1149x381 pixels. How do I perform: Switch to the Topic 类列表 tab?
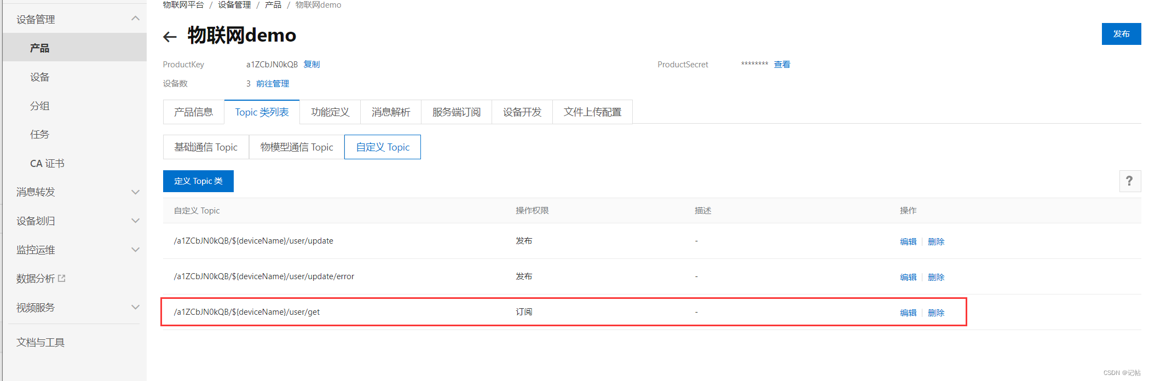point(262,112)
